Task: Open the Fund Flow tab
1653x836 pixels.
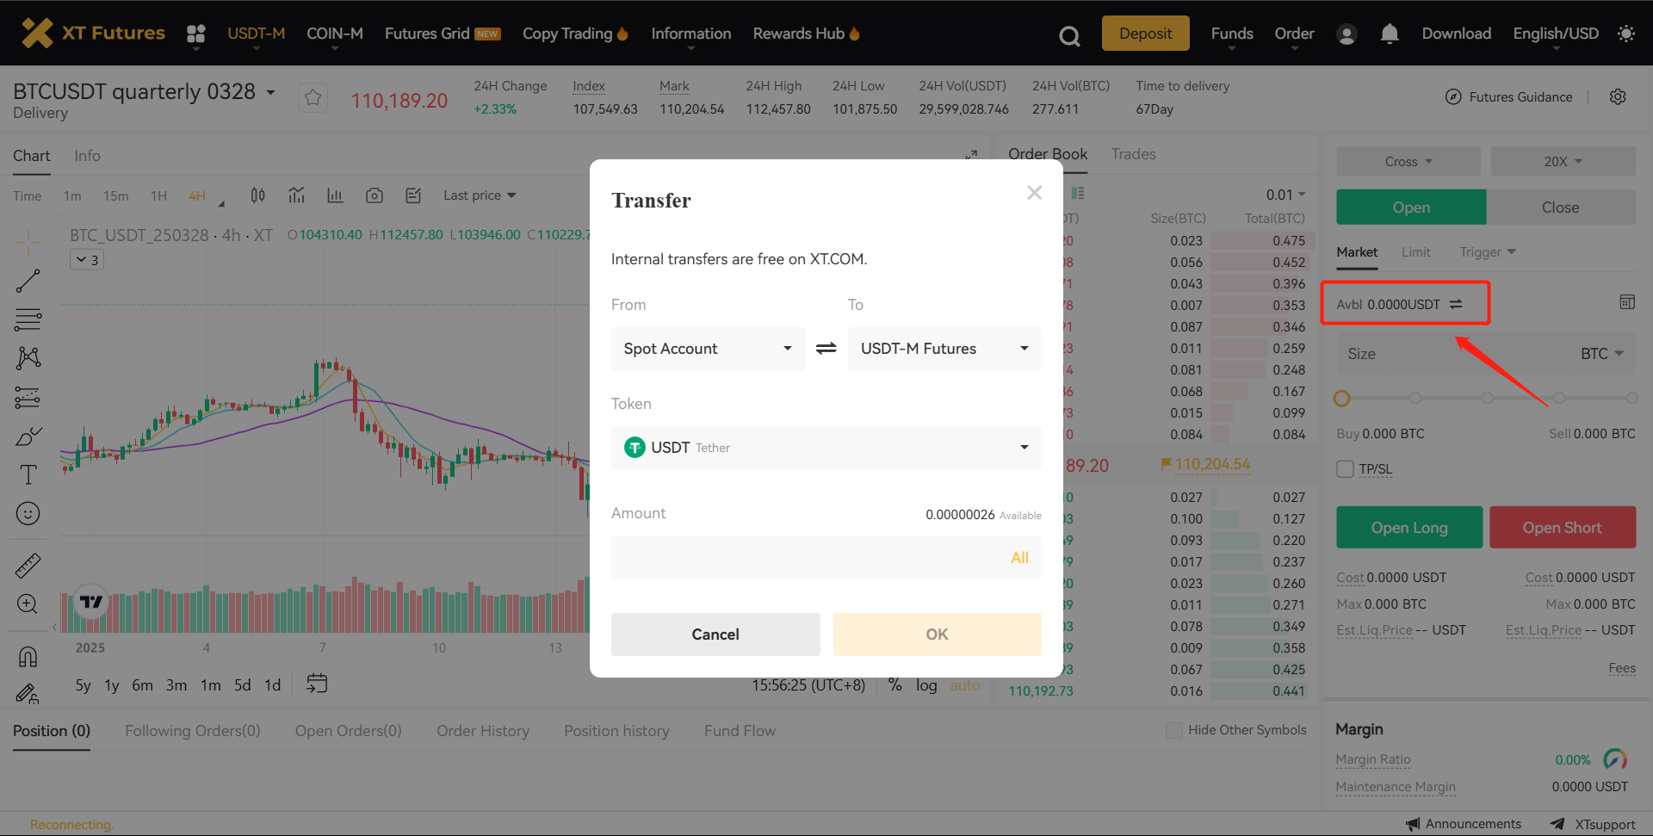Action: (740, 731)
